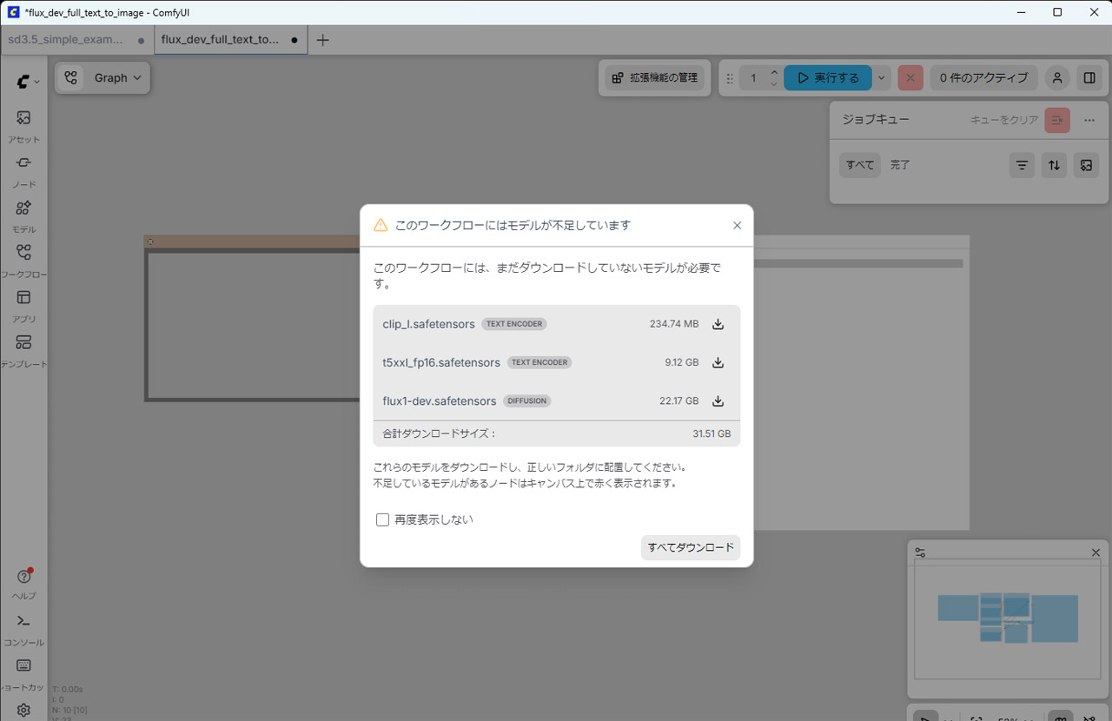Viewport: 1112px width, 721px height.
Task: Clear the queue with the red icon
Action: (x=1057, y=120)
